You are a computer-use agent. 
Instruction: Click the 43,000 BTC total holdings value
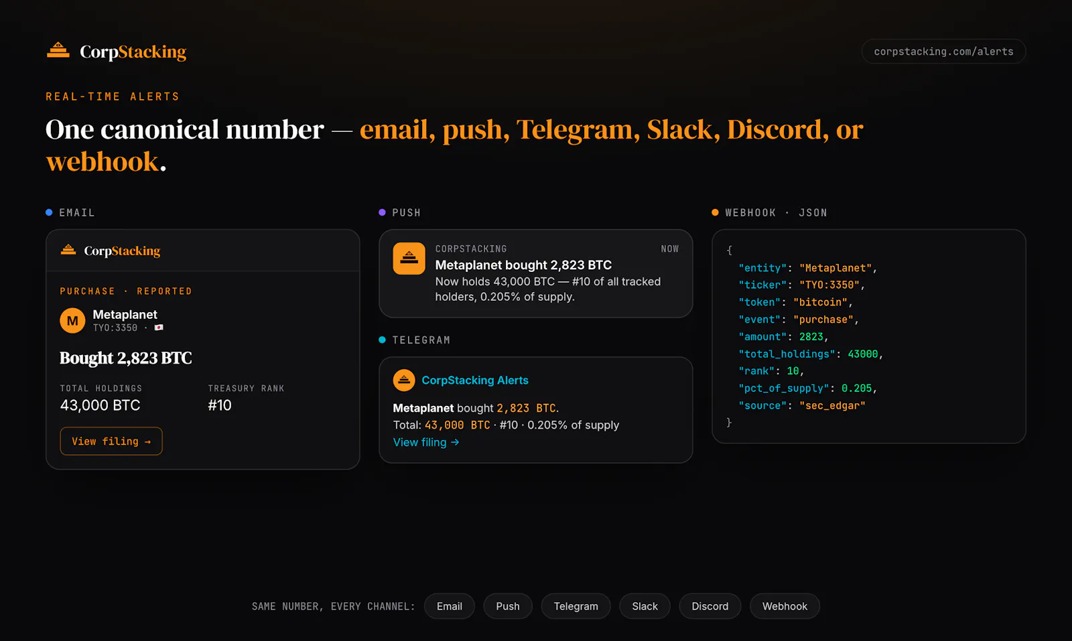(100, 405)
